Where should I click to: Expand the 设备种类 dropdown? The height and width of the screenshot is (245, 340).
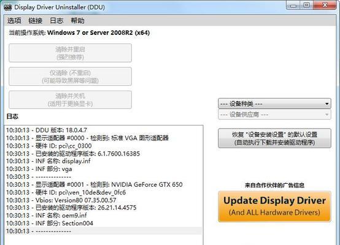(274, 104)
